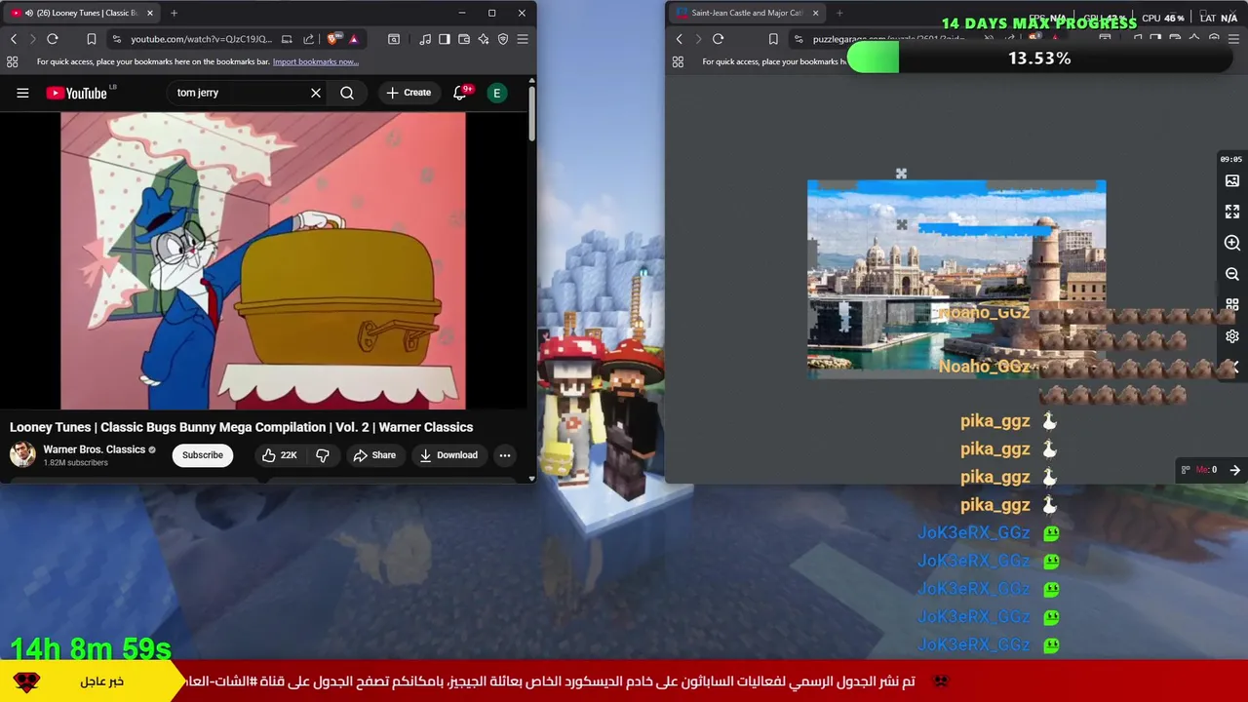
Task: Download the Looney Tunes video
Action: pos(448,455)
